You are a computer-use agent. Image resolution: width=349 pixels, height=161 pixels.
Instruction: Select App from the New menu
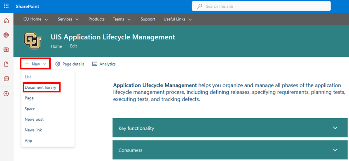point(48,140)
